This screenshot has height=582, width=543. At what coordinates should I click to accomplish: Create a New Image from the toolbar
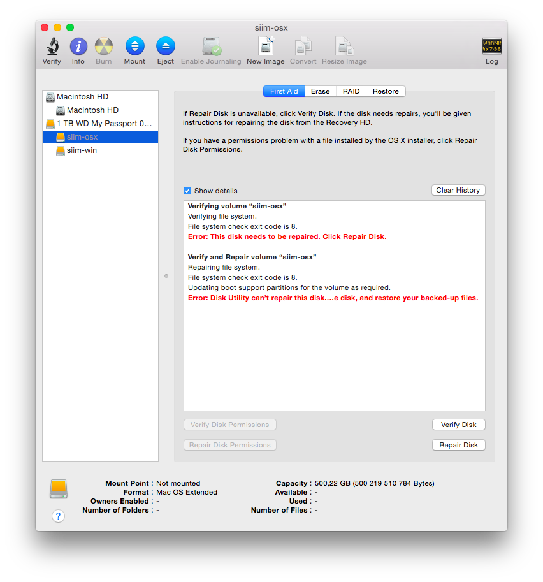click(x=266, y=46)
